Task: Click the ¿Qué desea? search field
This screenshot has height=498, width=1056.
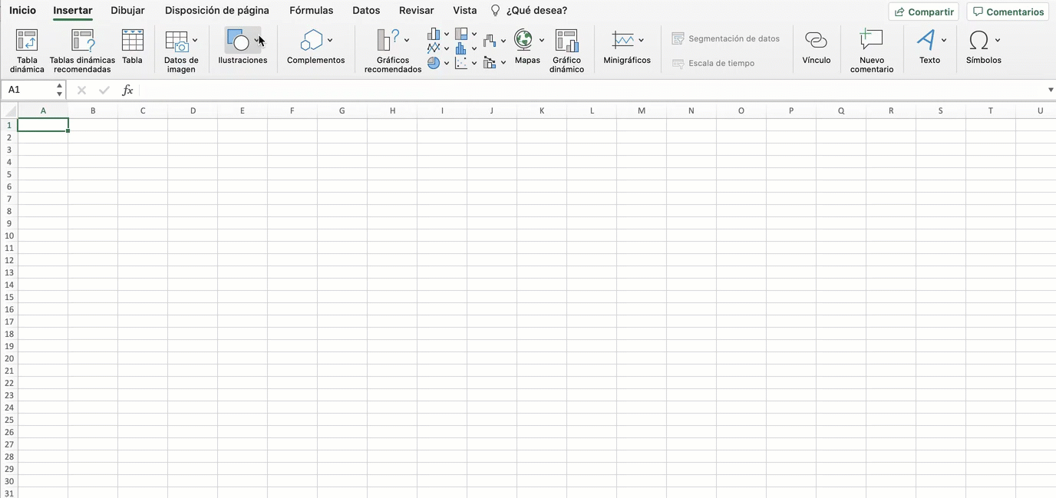Action: (536, 10)
